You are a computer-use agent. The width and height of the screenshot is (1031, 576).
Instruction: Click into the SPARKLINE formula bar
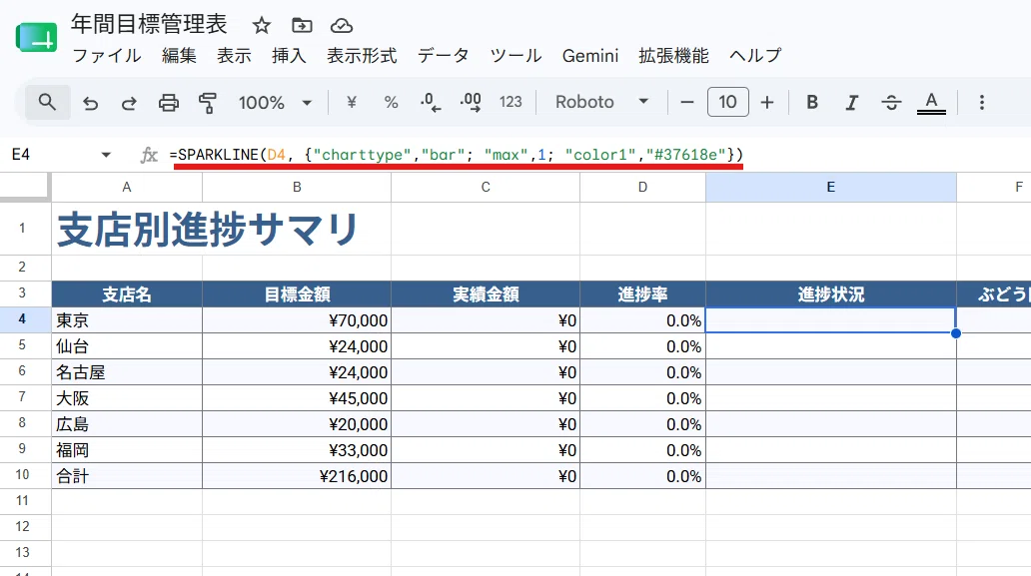457,155
